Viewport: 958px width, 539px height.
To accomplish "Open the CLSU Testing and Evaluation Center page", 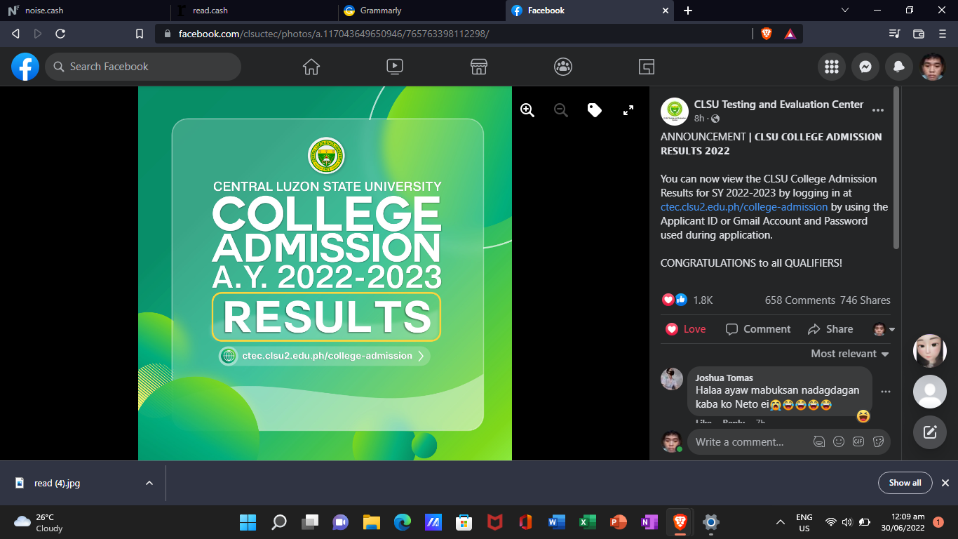I will click(x=778, y=105).
